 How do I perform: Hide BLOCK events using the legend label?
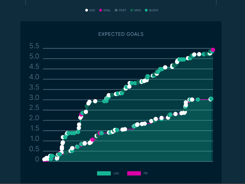point(154,10)
